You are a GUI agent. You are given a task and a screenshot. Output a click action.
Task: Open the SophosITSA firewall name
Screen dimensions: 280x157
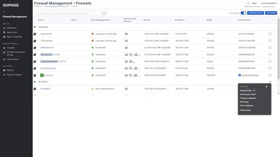click(46, 34)
